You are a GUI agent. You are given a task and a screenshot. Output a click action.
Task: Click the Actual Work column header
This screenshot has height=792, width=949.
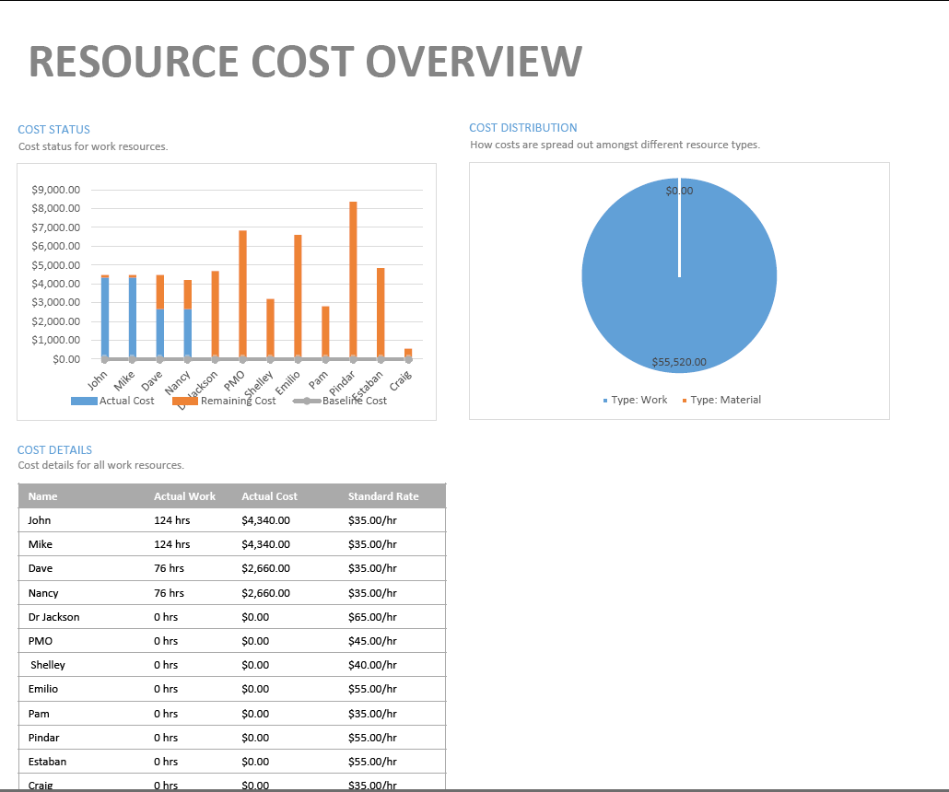tap(184, 496)
